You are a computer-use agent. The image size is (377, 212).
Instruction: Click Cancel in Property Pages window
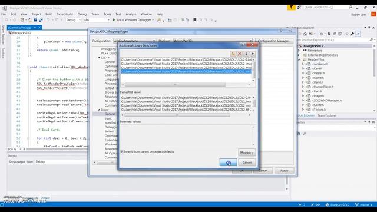pos(263,170)
